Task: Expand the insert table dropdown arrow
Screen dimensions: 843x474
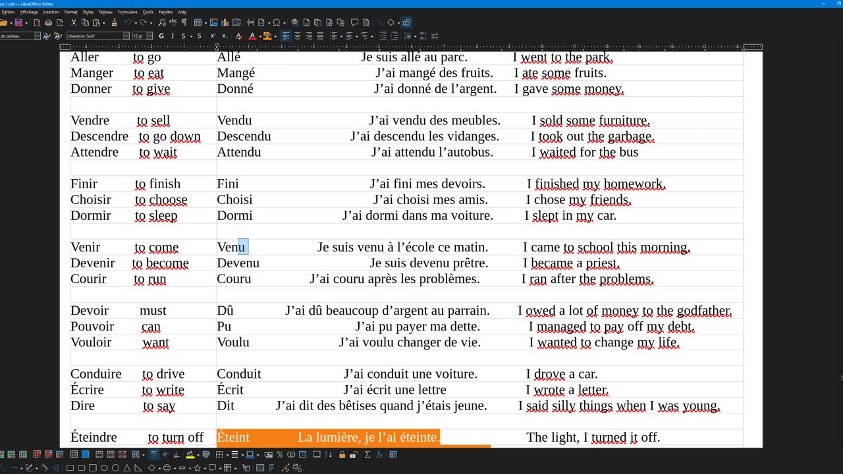Action: point(205,22)
